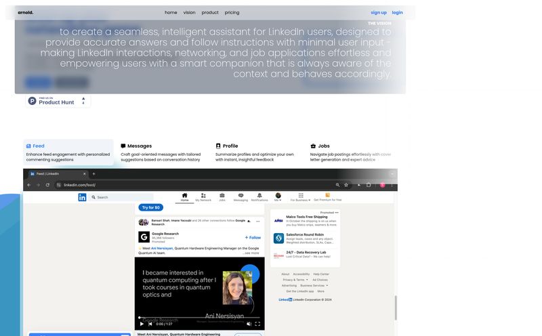542x336 pixels.
Task: Open LinkedIn Notifications
Action: tap(259, 197)
